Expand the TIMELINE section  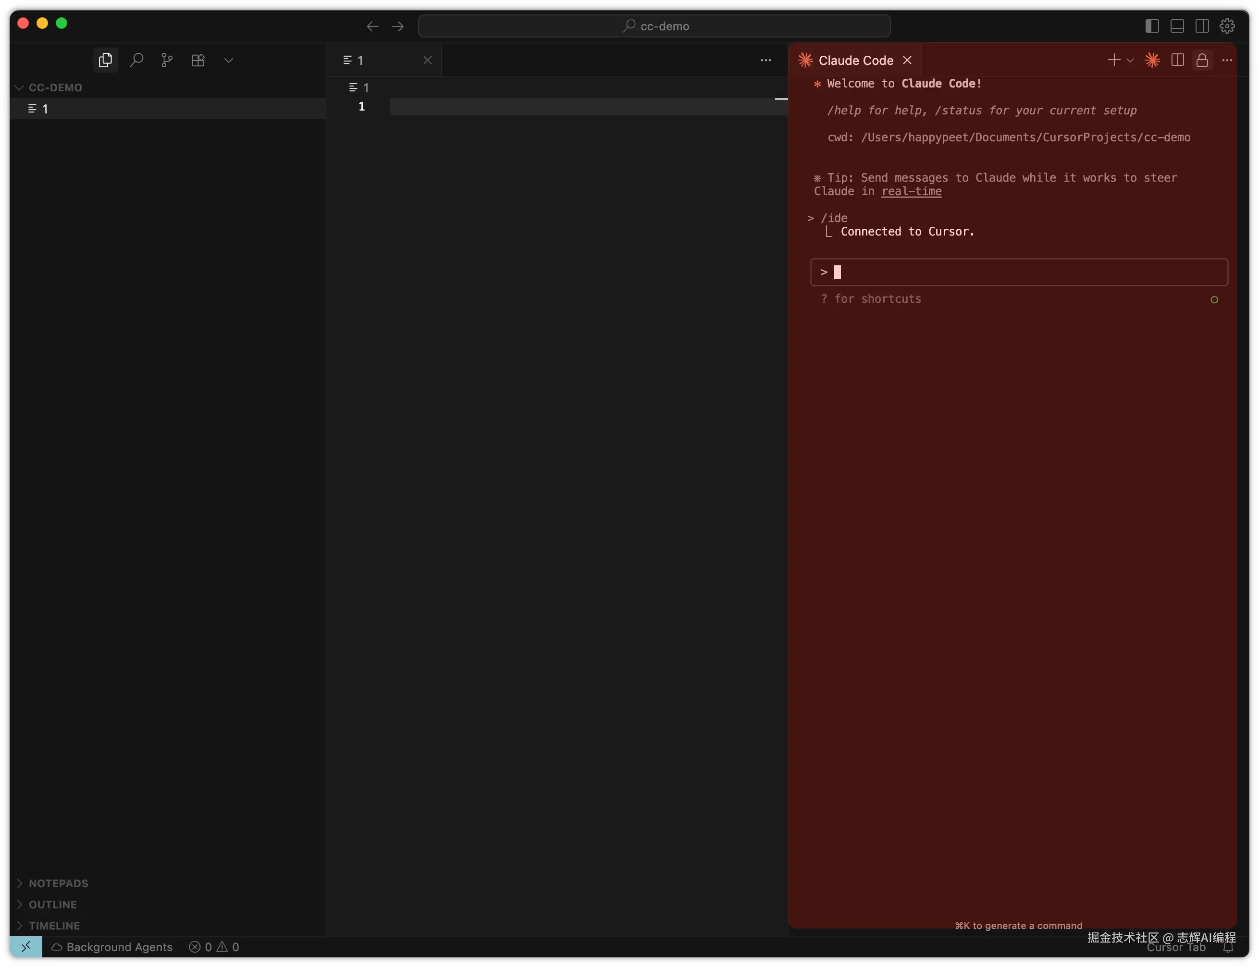tap(168, 926)
